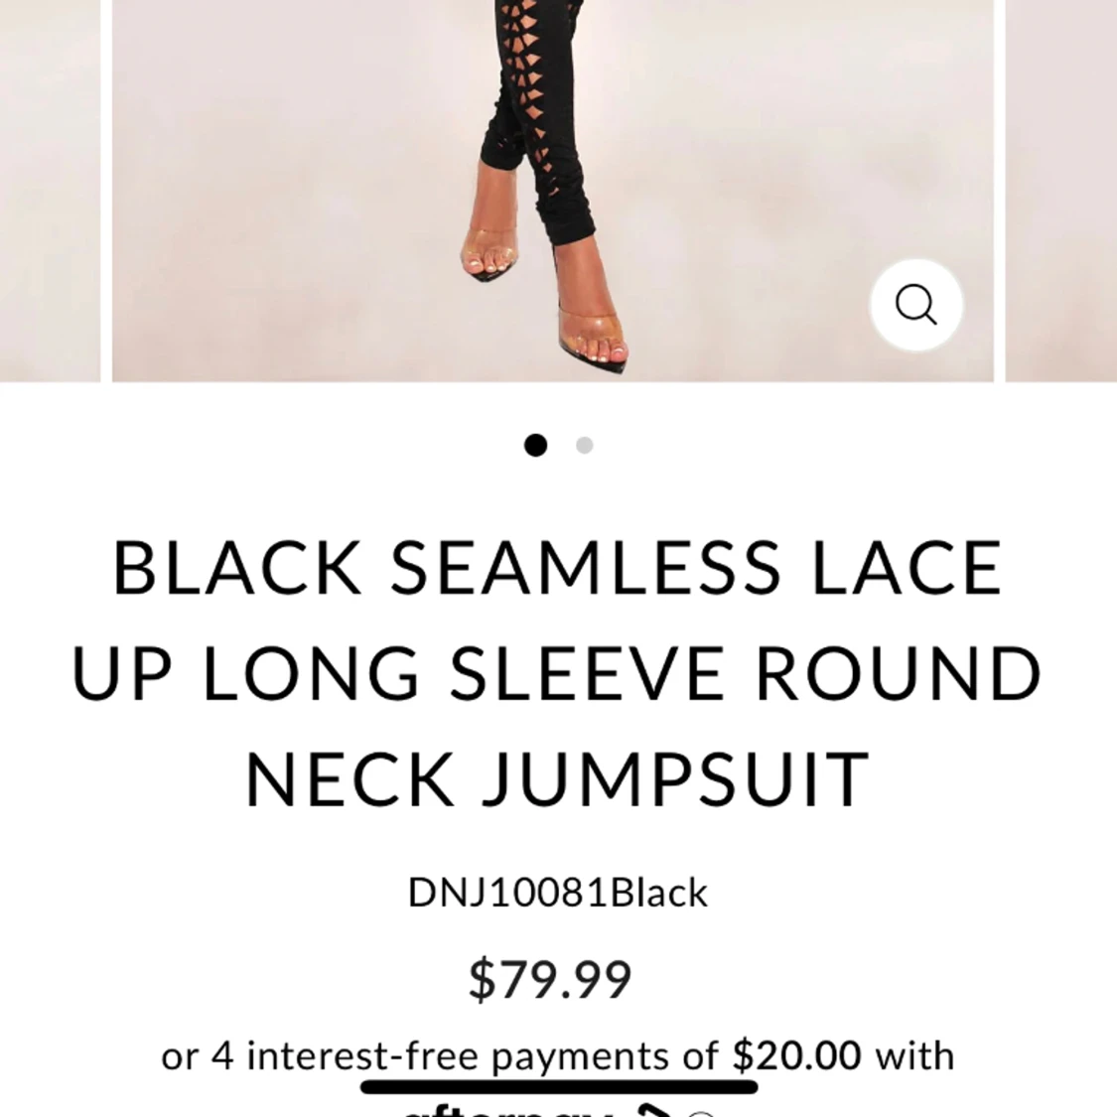Tap the Black Seamless Lace Up jumpsuit title
Screen dimensions: 1117x1117
point(558,672)
